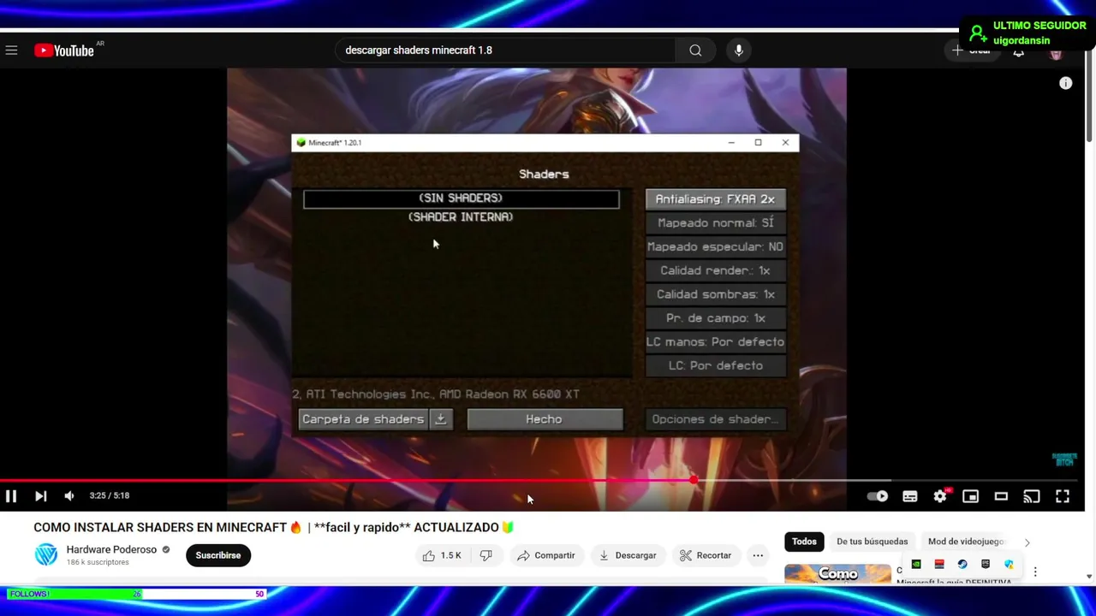1096x616 pixels.
Task: Select (SHADER INTERNA) in the shader list
Action: point(461,217)
